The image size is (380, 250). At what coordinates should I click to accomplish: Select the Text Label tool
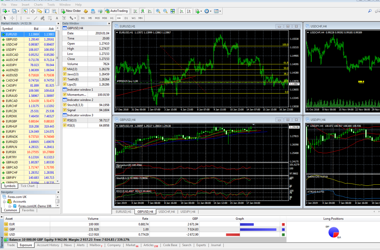(x=64, y=18)
